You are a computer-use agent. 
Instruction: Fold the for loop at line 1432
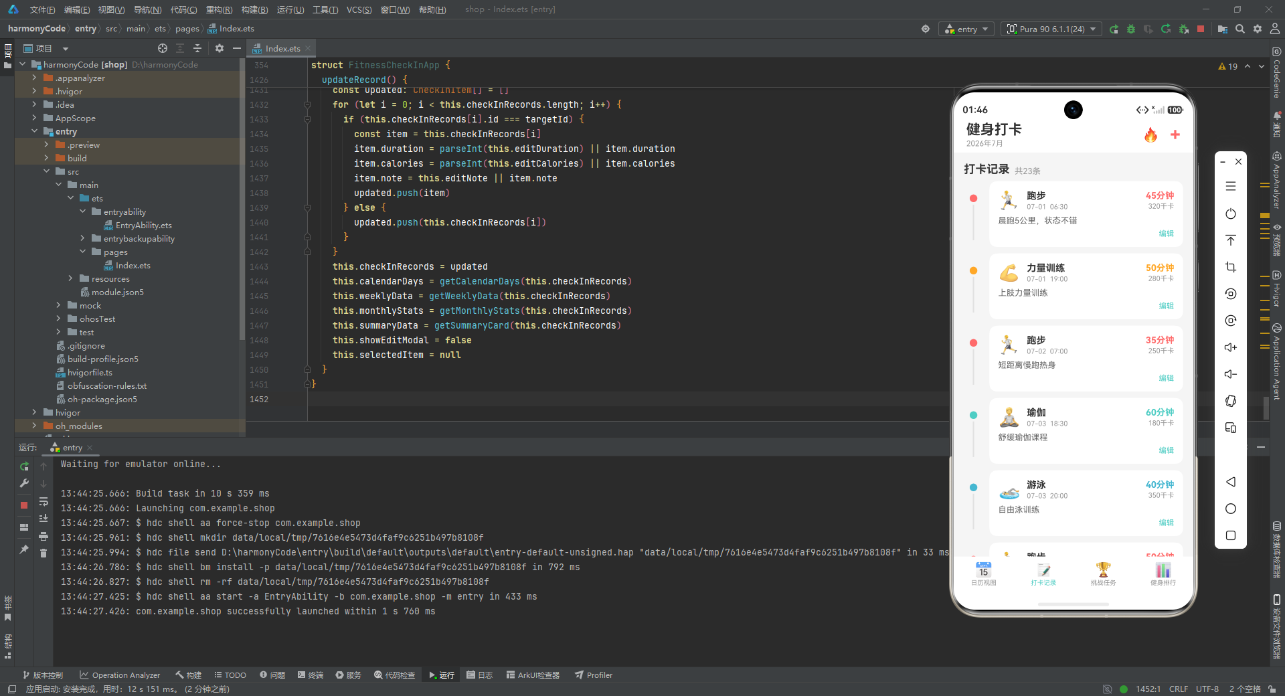click(307, 104)
